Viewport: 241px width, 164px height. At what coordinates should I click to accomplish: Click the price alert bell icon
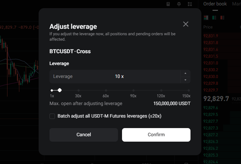[179, 4]
